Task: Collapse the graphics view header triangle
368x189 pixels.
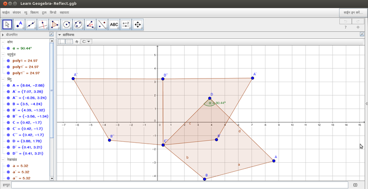Action: 60,35
